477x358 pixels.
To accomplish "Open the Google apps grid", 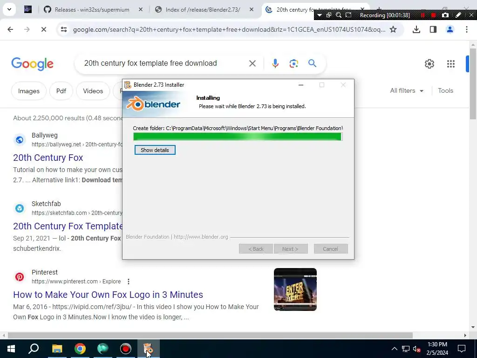I will pyautogui.click(x=451, y=64).
